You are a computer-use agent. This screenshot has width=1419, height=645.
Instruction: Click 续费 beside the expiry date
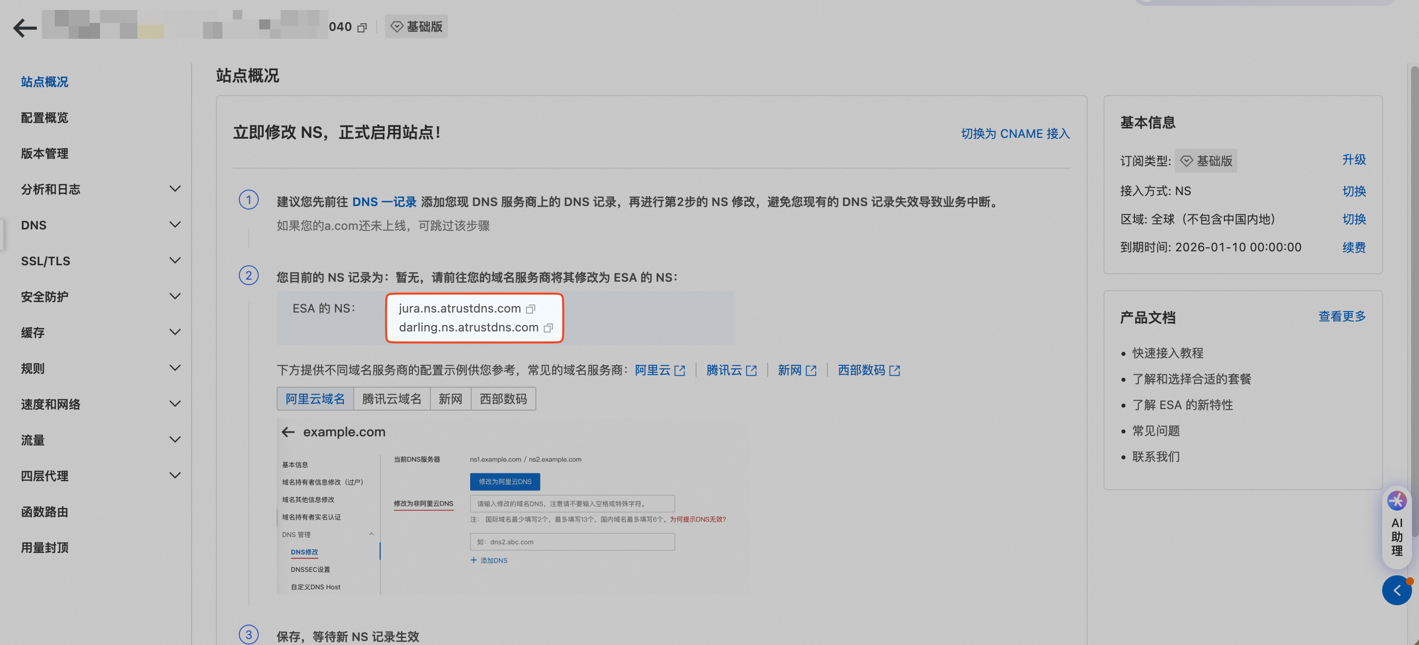pos(1353,247)
